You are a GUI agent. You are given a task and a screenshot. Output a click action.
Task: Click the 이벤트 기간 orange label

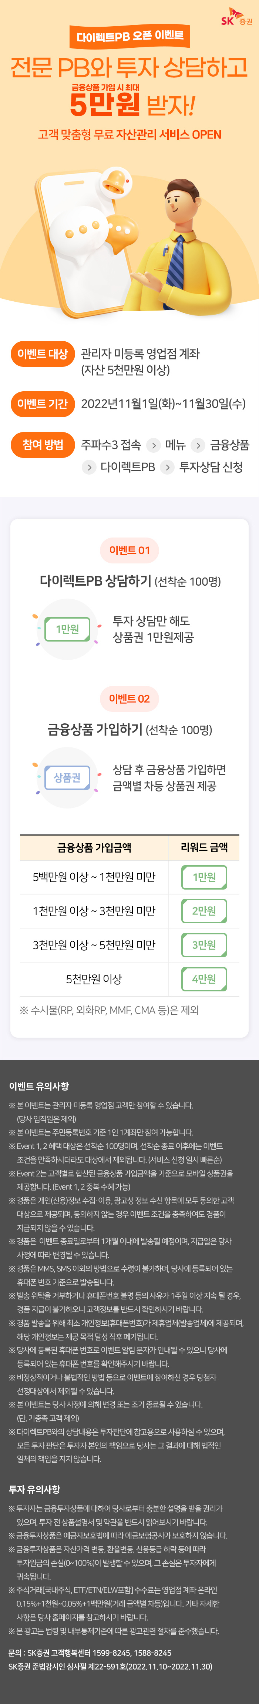[x=42, y=404]
